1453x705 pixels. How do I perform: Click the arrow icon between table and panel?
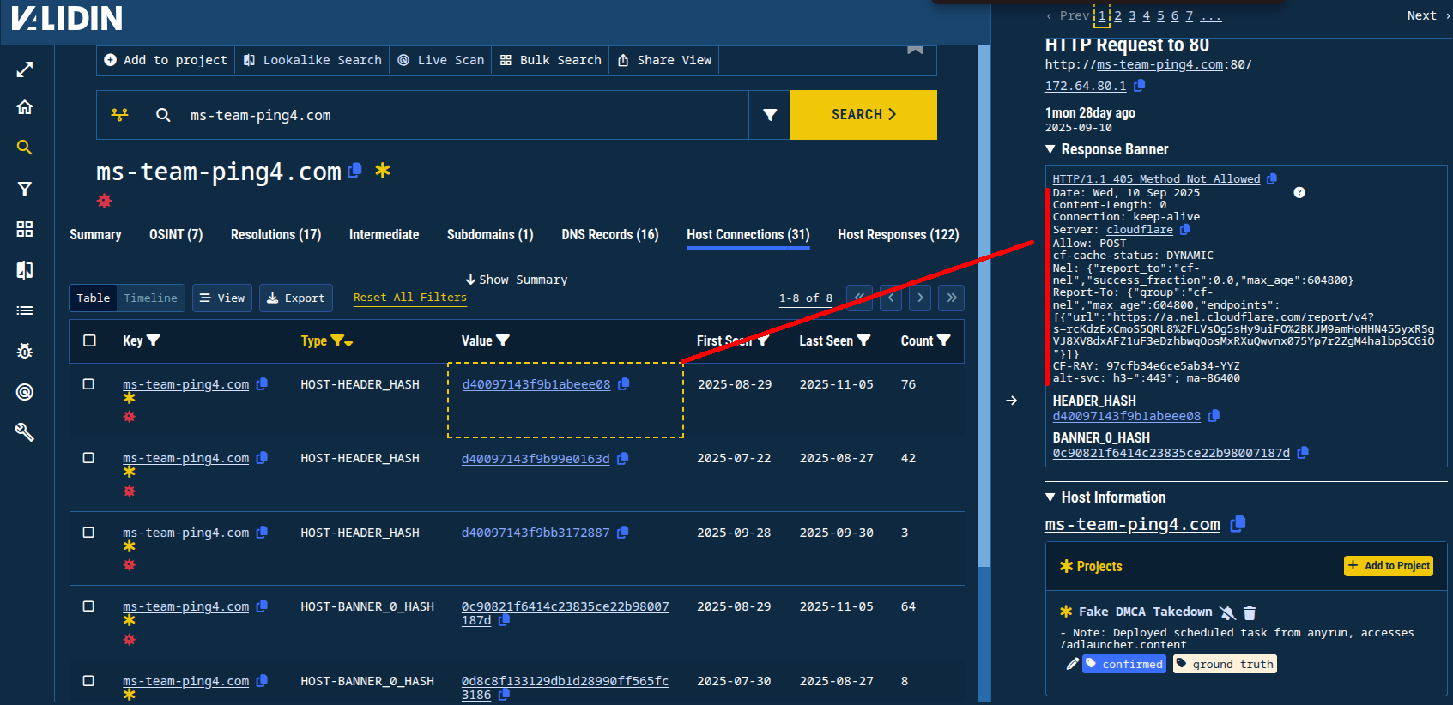click(x=1012, y=401)
